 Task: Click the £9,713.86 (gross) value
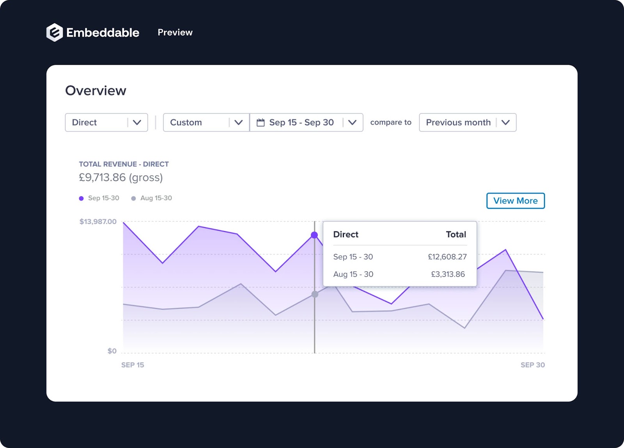(x=121, y=178)
